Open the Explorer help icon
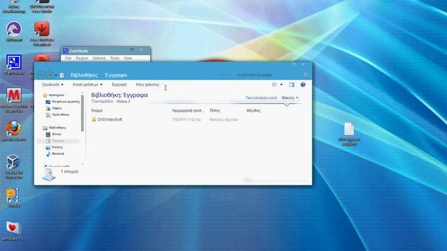This screenshot has width=447, height=251. 302,84
